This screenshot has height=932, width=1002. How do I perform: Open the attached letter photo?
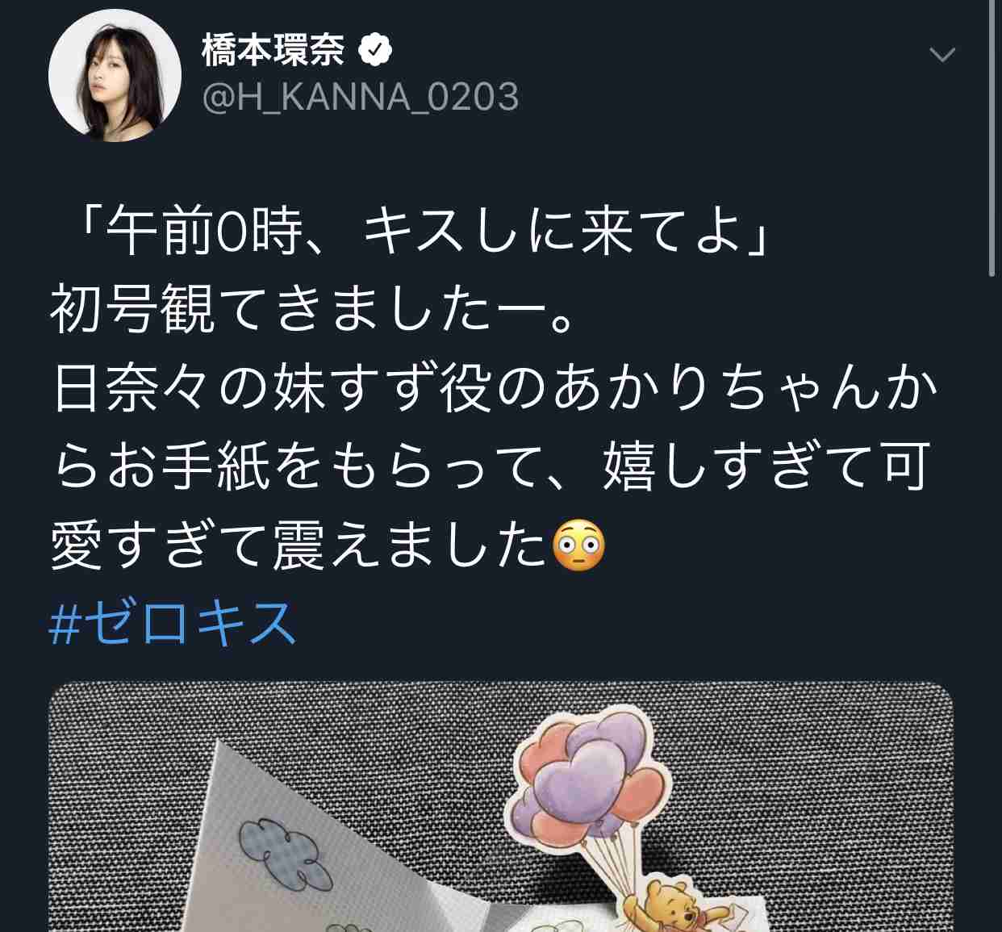pos(501,807)
